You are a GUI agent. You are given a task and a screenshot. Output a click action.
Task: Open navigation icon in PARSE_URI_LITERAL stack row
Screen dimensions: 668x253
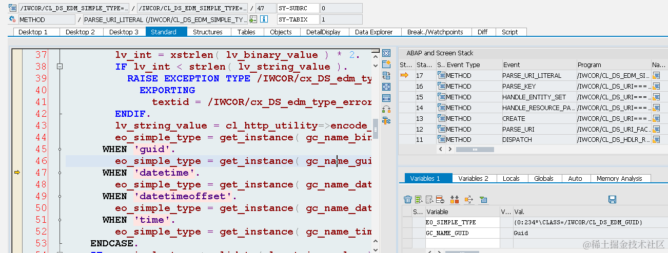pos(656,75)
